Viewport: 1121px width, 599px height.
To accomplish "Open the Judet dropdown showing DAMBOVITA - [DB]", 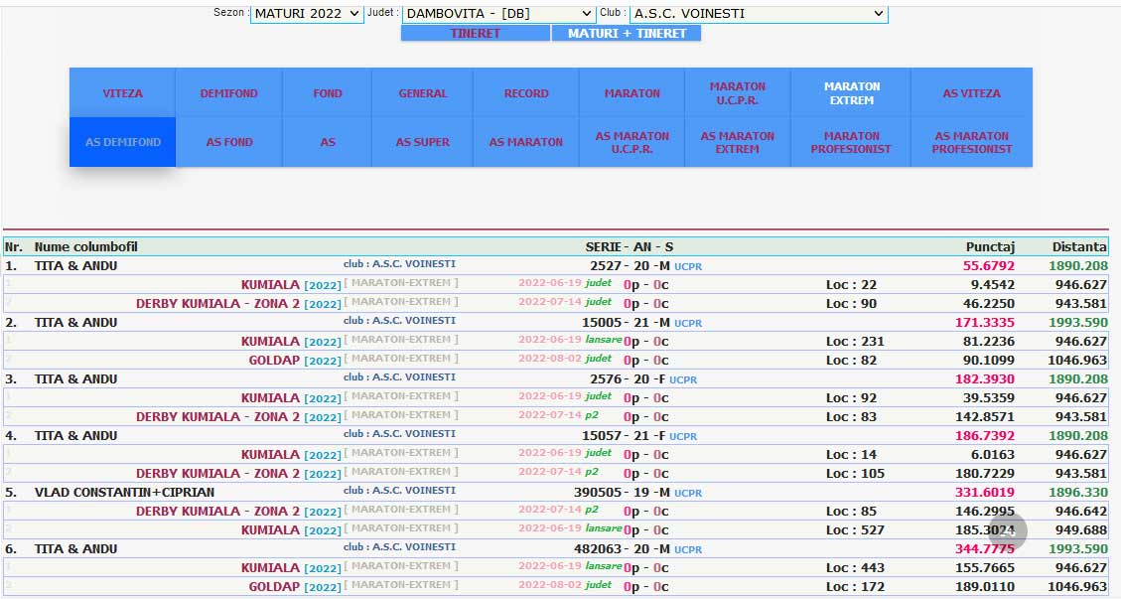I will [x=498, y=14].
